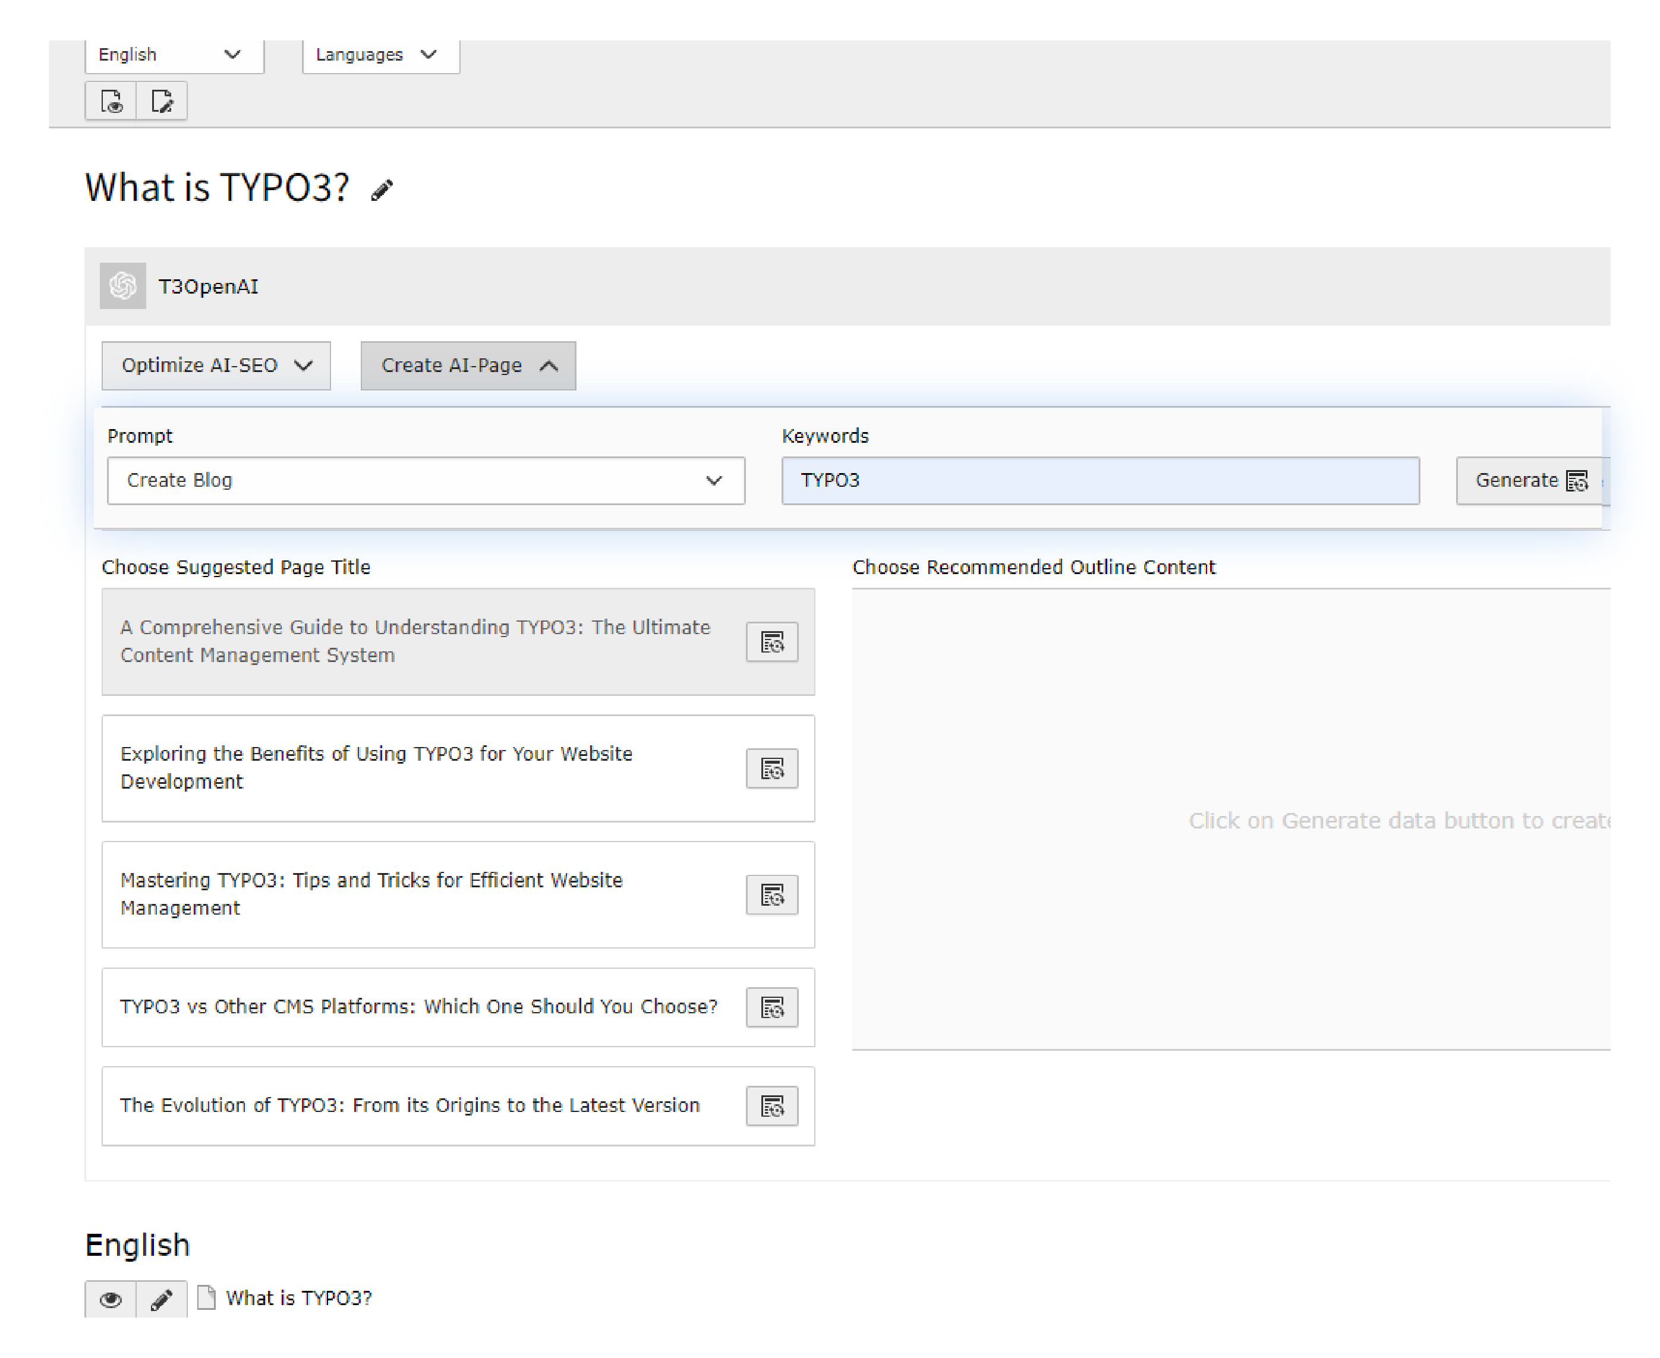
Task: Collapse the Create AI-Page section
Action: click(x=468, y=366)
